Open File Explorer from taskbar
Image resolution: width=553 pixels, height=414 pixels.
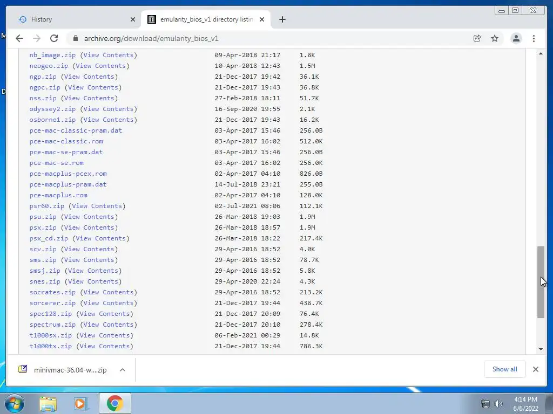(x=48, y=403)
